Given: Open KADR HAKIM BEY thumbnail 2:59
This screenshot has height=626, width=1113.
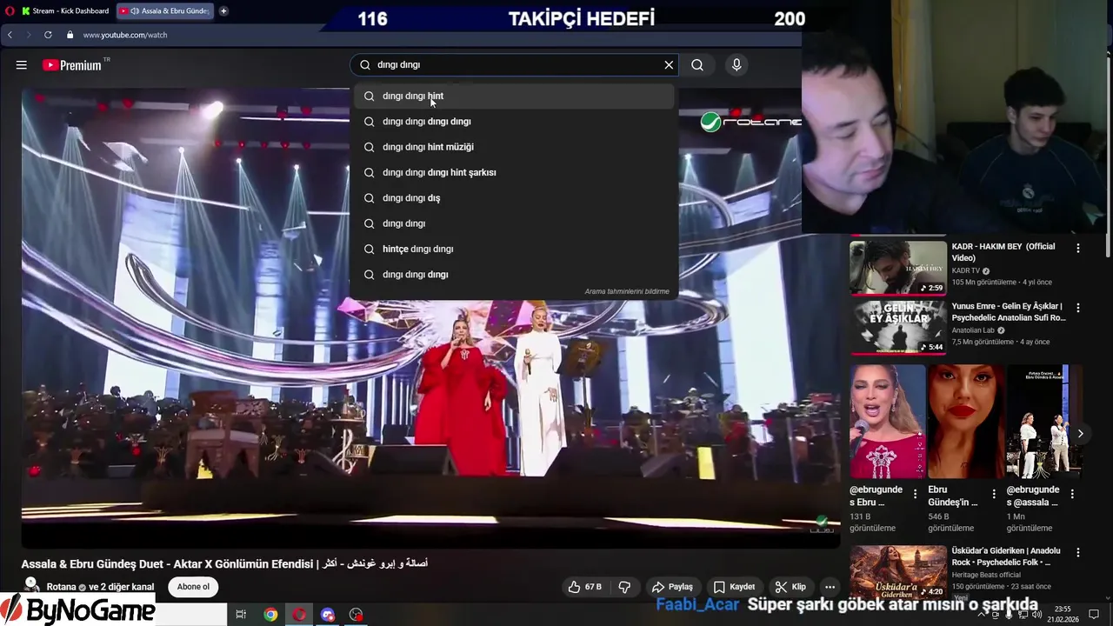Looking at the screenshot, I should click(898, 268).
